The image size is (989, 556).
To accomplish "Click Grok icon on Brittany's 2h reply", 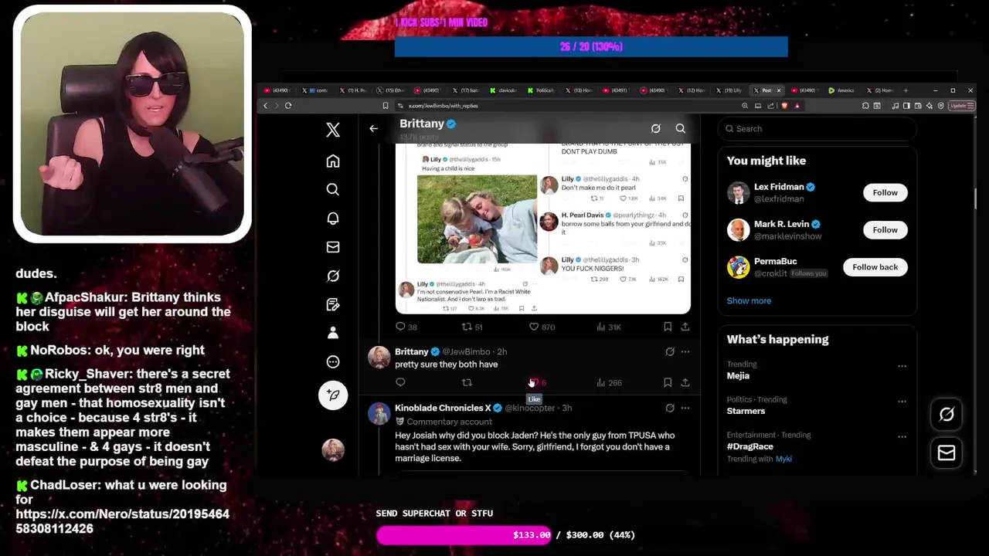I will coord(670,352).
